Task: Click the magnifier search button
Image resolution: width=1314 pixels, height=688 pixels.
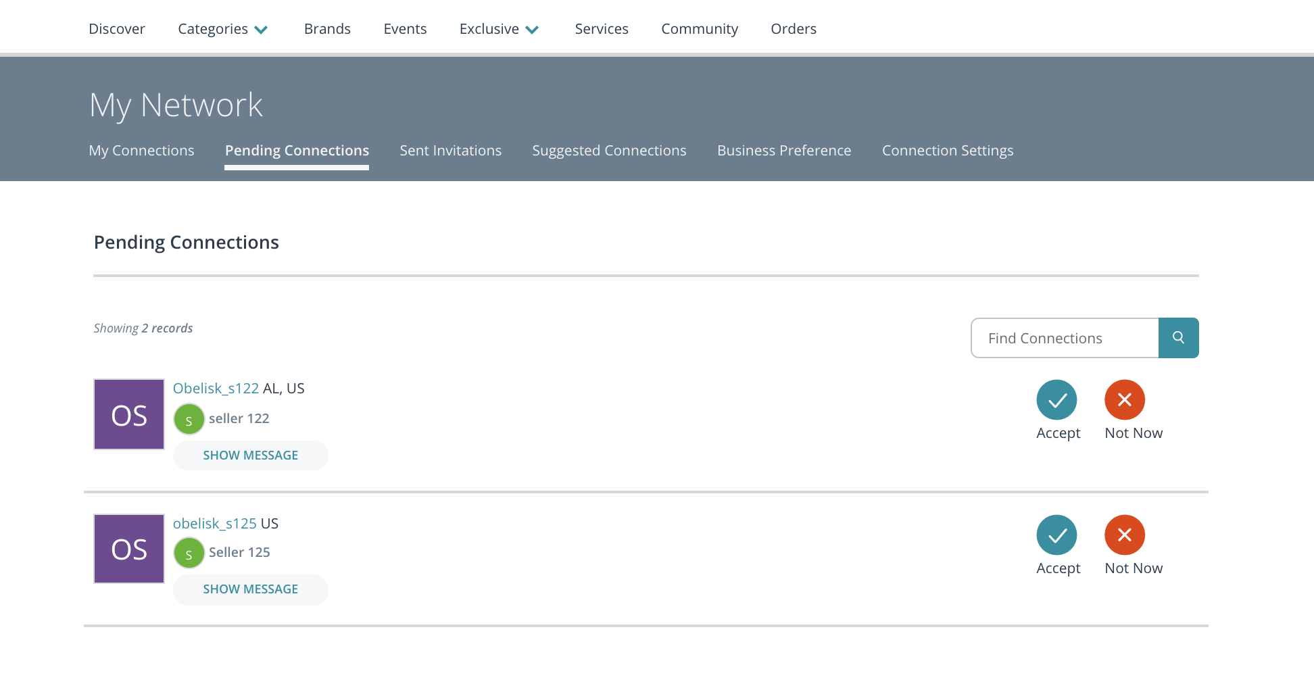Action: point(1179,338)
